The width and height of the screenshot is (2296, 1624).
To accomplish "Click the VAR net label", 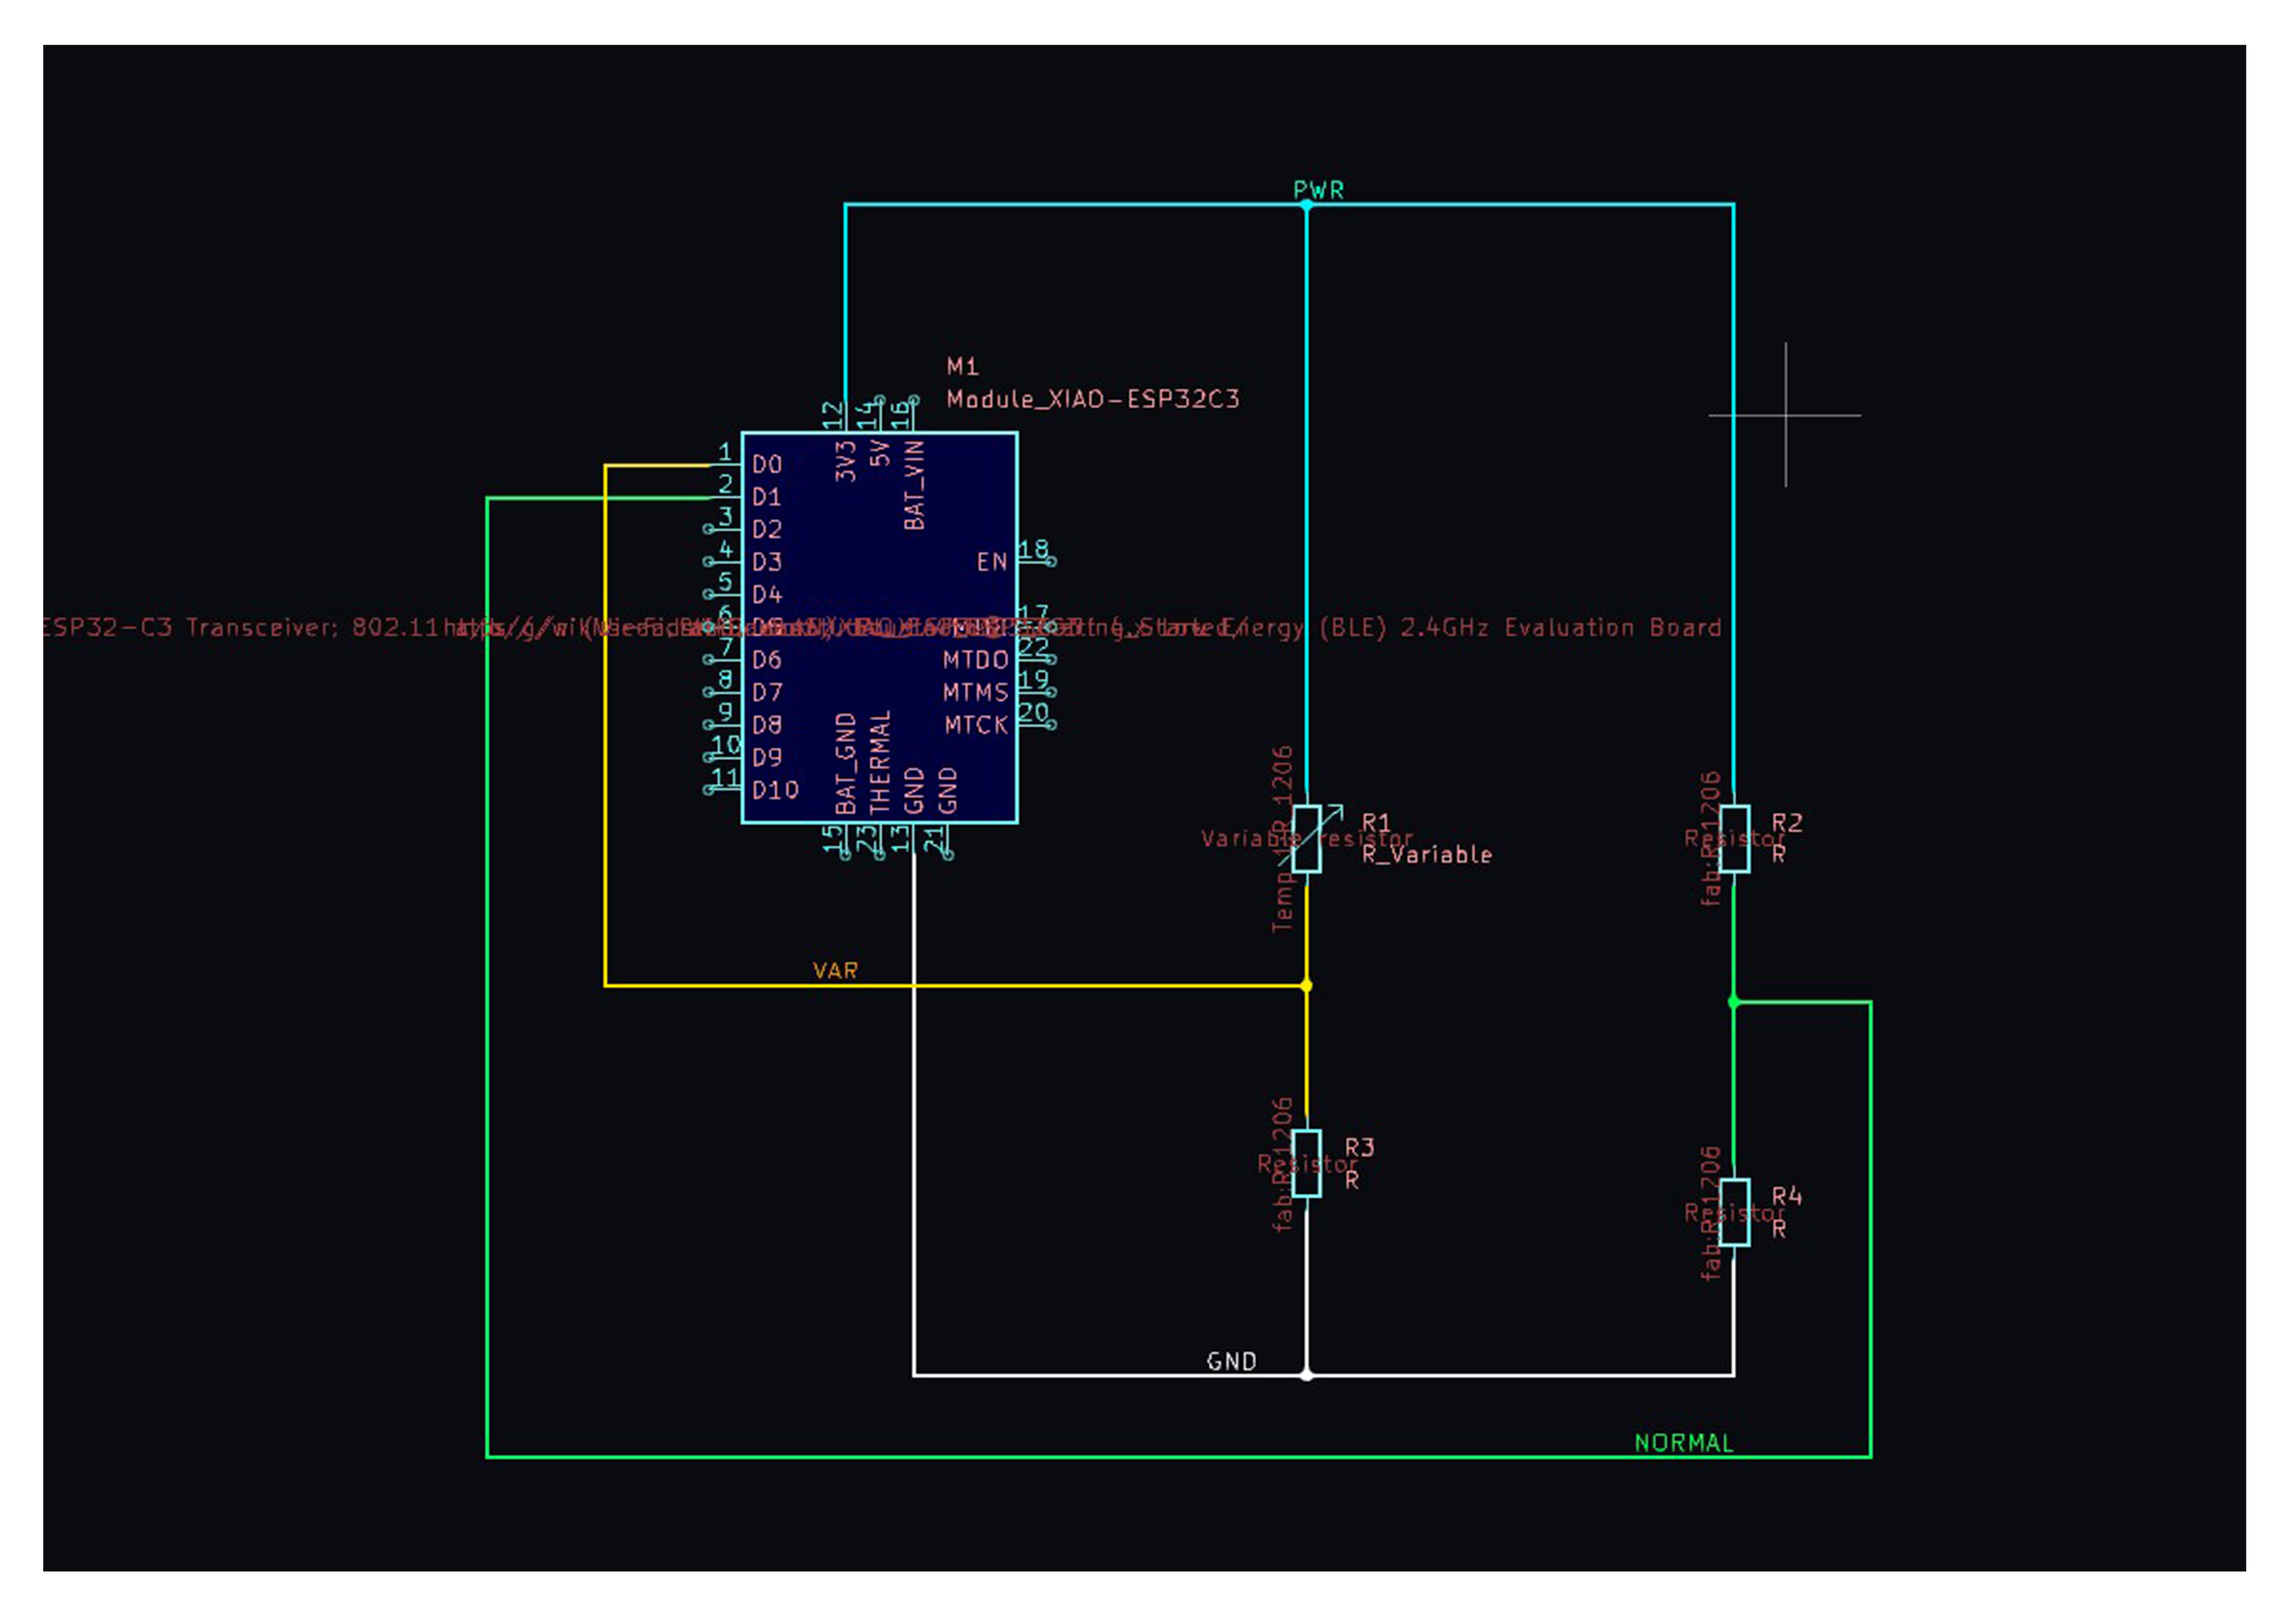I will click(x=835, y=971).
